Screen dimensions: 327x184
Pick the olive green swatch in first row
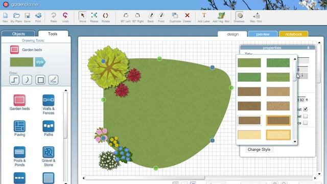point(249,63)
